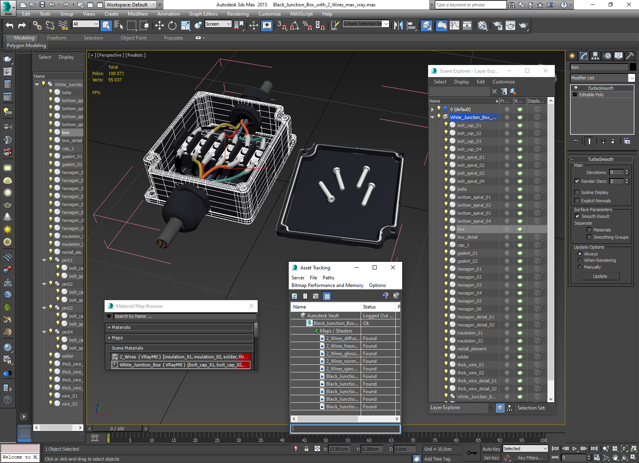Play the animation
Screen dimensions: 639x463
click(x=575, y=449)
